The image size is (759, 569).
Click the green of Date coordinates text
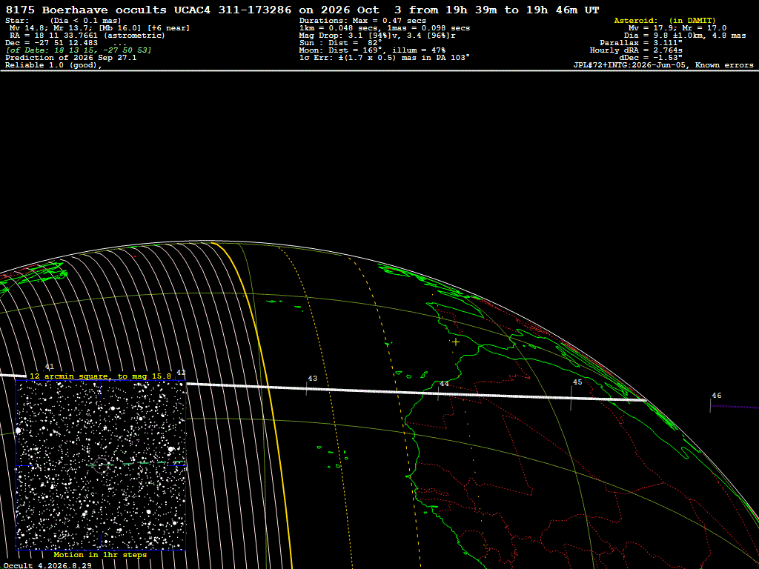click(x=79, y=50)
